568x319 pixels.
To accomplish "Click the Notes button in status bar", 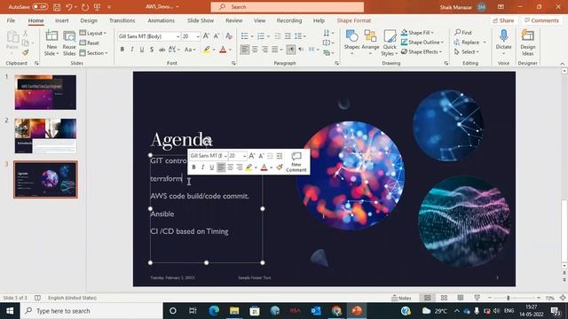I will point(401,298).
